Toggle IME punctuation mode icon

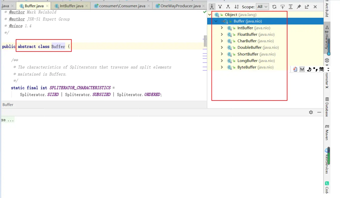[x=315, y=69]
